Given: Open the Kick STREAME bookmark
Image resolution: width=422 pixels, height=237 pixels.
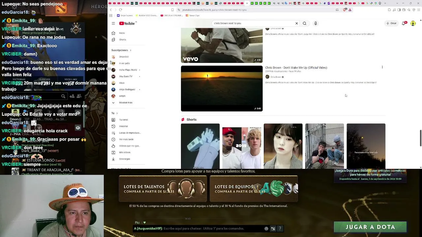Looking at the screenshot, I should click(171, 15).
